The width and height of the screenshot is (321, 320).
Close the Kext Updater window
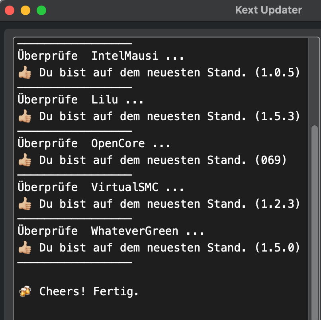[10, 10]
